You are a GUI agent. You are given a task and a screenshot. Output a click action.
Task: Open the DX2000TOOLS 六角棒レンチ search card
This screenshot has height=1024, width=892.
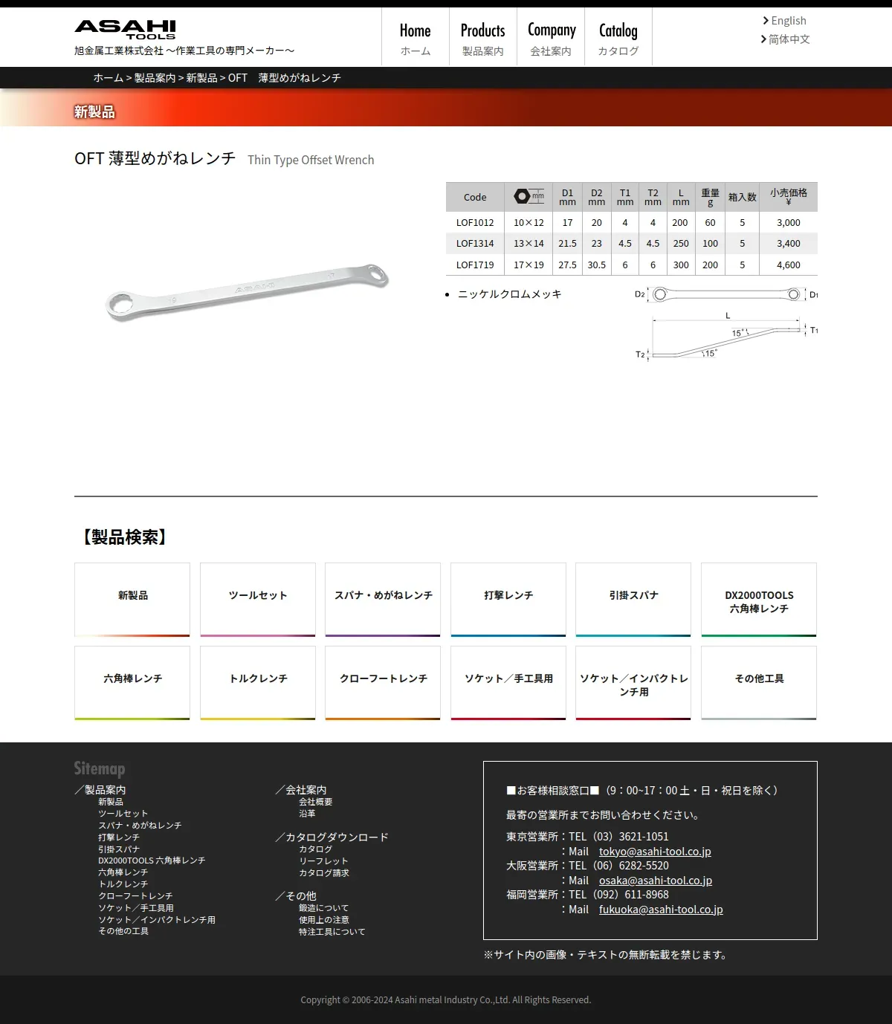759,600
